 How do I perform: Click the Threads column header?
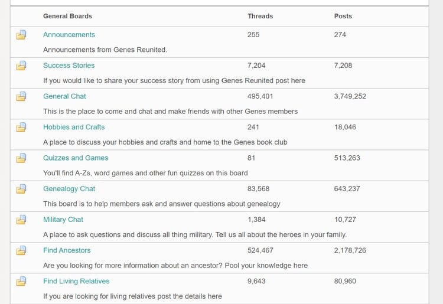click(x=260, y=16)
